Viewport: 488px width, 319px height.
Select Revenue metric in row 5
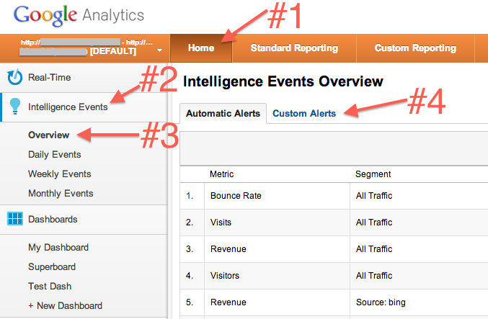pos(228,302)
